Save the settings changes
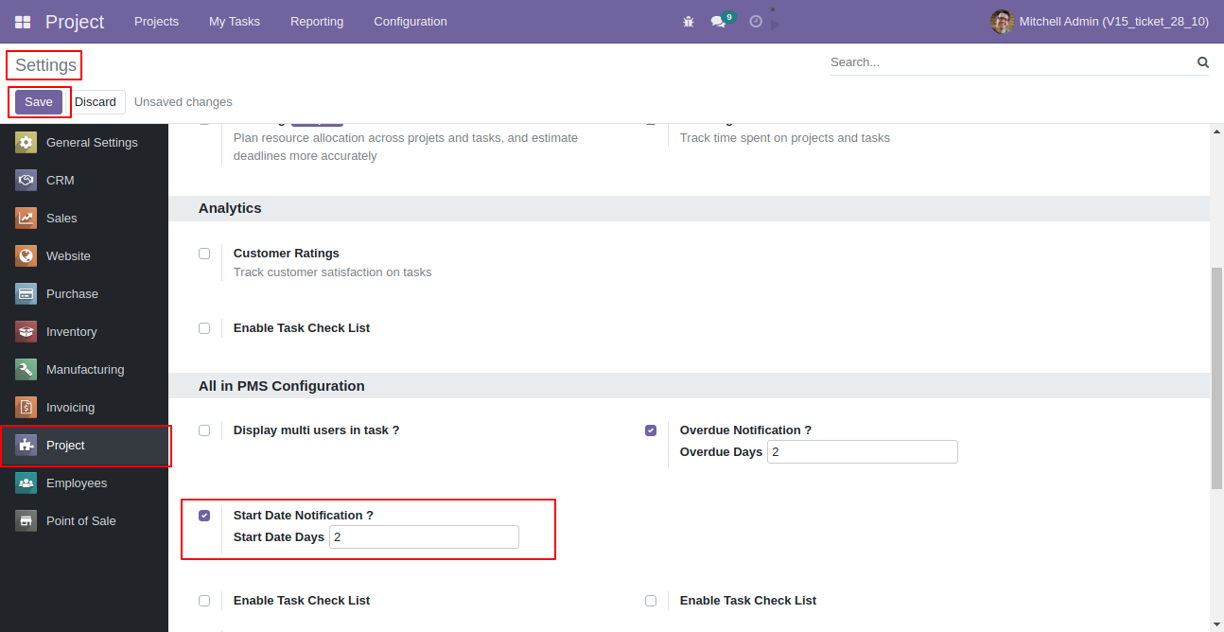Viewport: 1224px width, 632px height. pos(39,102)
